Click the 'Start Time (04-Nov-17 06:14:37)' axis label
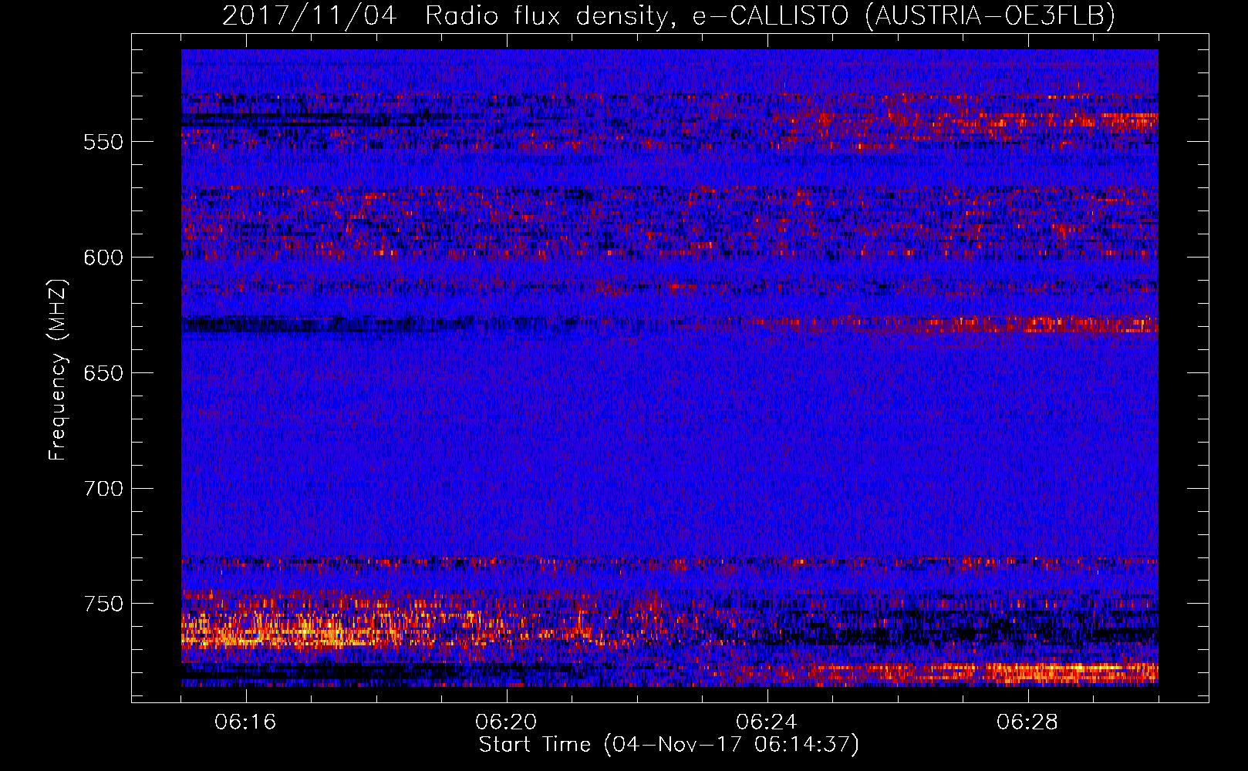The width and height of the screenshot is (1248, 771). click(669, 745)
